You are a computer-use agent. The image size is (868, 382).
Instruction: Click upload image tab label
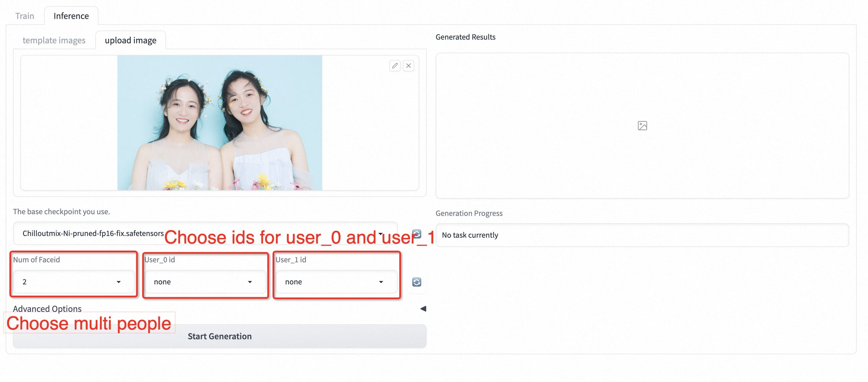click(x=130, y=40)
